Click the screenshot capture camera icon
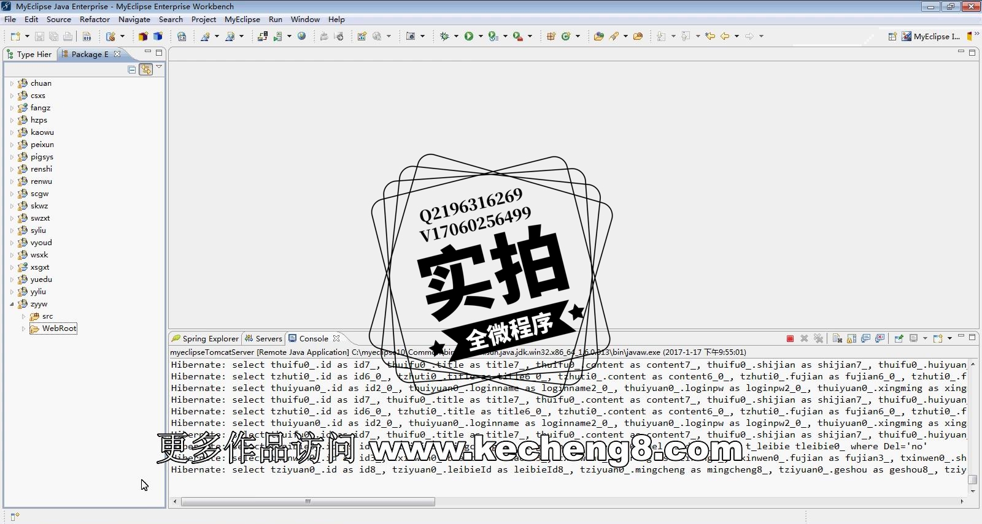The width and height of the screenshot is (982, 524). point(411,36)
